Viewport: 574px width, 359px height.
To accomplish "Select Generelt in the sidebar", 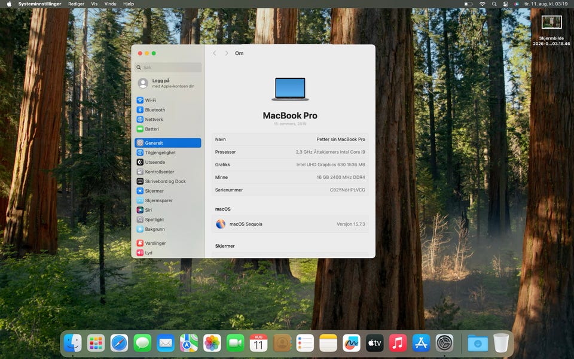I will pyautogui.click(x=167, y=143).
